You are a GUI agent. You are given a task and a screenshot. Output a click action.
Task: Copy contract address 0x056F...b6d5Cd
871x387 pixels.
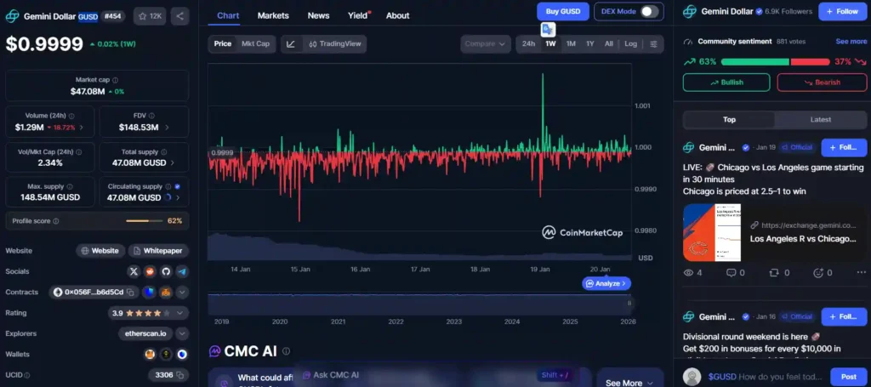tap(130, 292)
